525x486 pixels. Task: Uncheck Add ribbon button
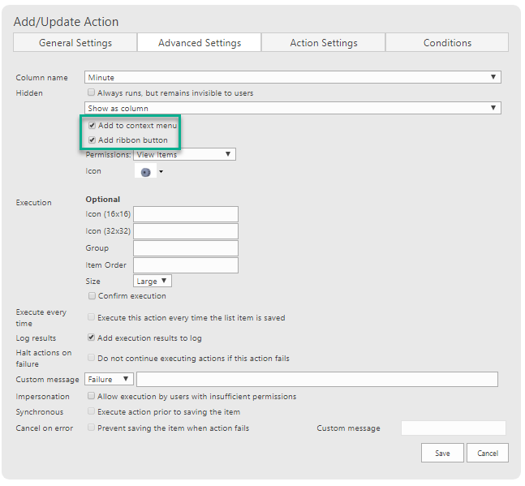click(x=92, y=140)
